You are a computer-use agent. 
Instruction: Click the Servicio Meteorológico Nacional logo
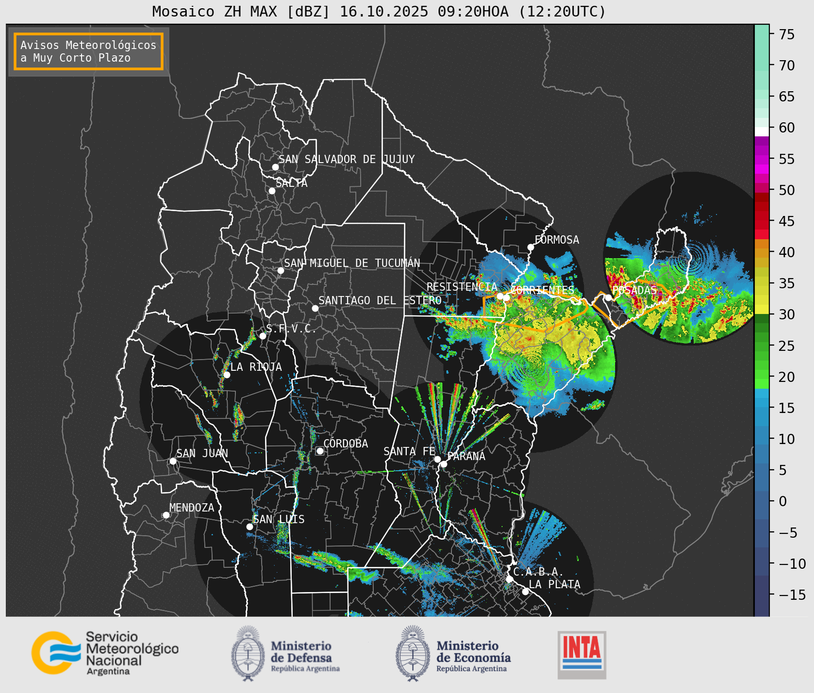[105, 653]
